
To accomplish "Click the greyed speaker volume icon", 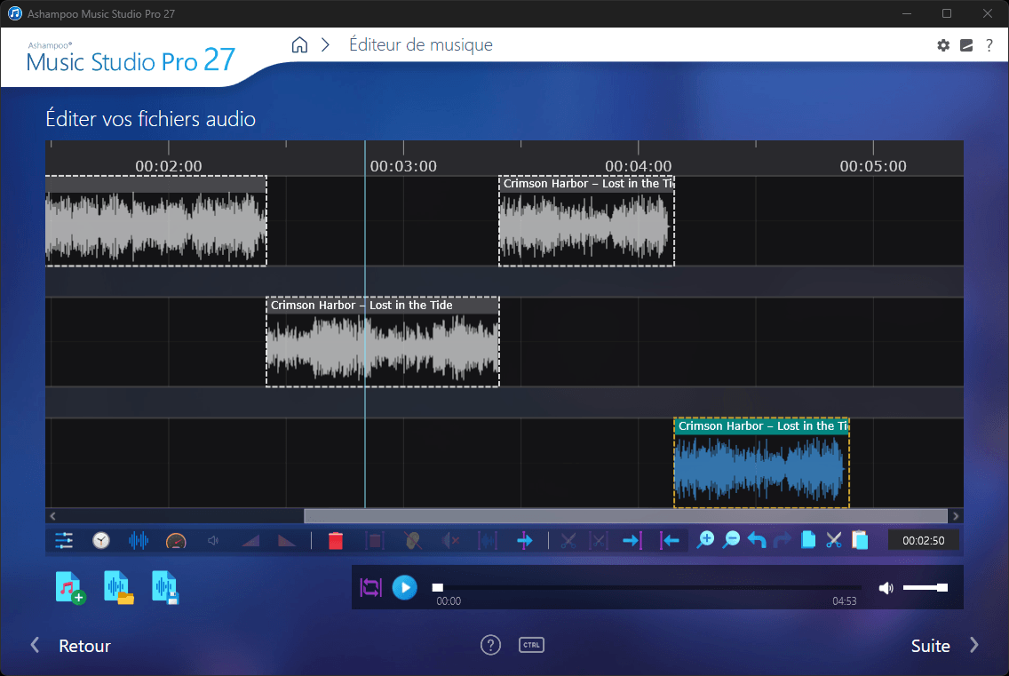I will [213, 541].
